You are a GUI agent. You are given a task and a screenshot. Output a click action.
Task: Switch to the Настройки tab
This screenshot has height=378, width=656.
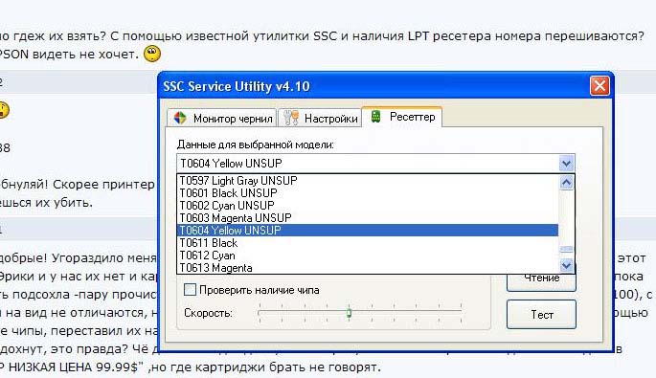tap(320, 118)
